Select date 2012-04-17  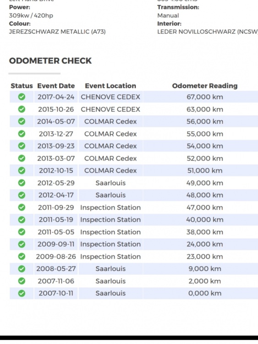[x=56, y=195]
